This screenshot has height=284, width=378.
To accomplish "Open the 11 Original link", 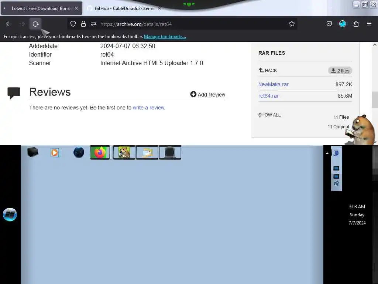I will tap(338, 126).
